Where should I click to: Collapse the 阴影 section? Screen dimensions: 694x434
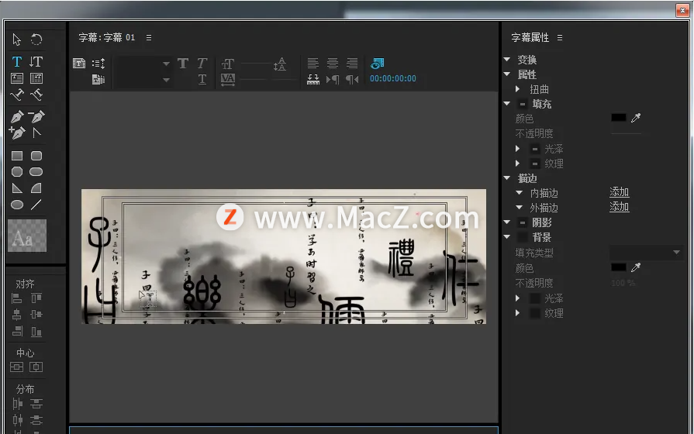click(507, 222)
